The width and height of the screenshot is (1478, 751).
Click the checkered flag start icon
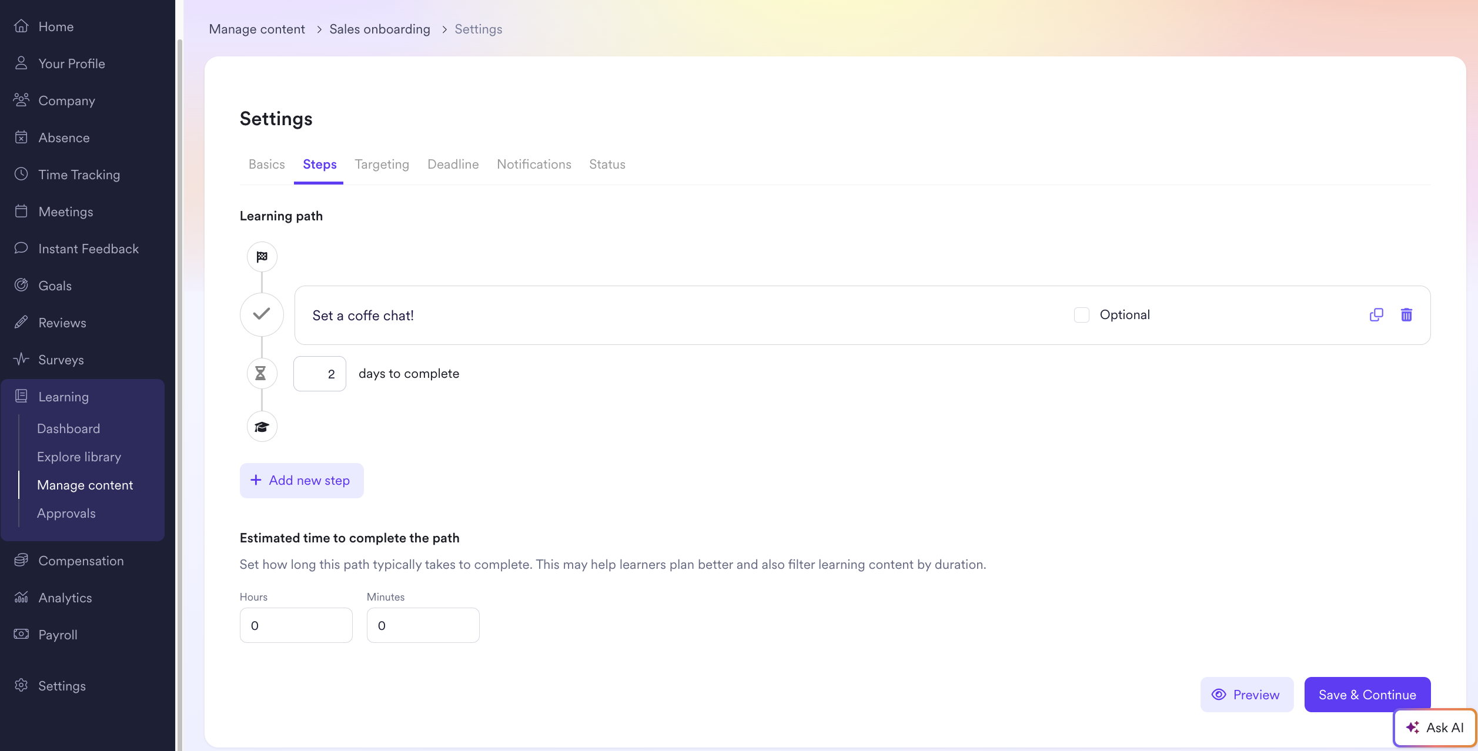coord(262,257)
